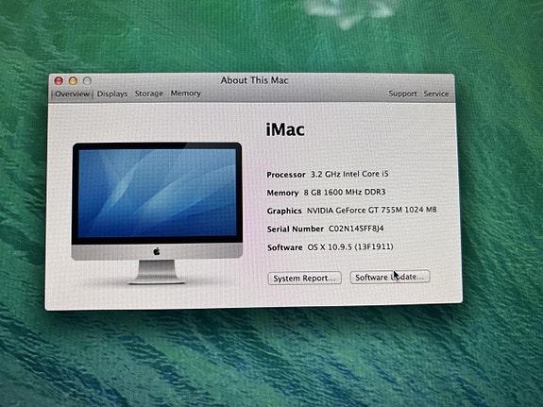Click the System Report button
The height and width of the screenshot is (407, 543).
304,279
